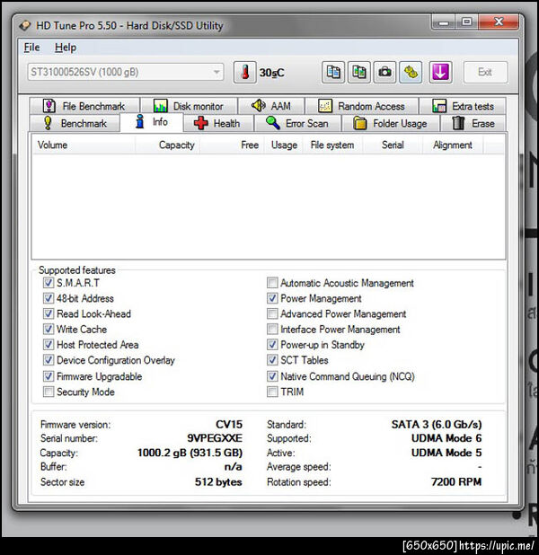Open the options gear icon
Image resolution: width=539 pixels, height=555 pixels.
pos(411,73)
